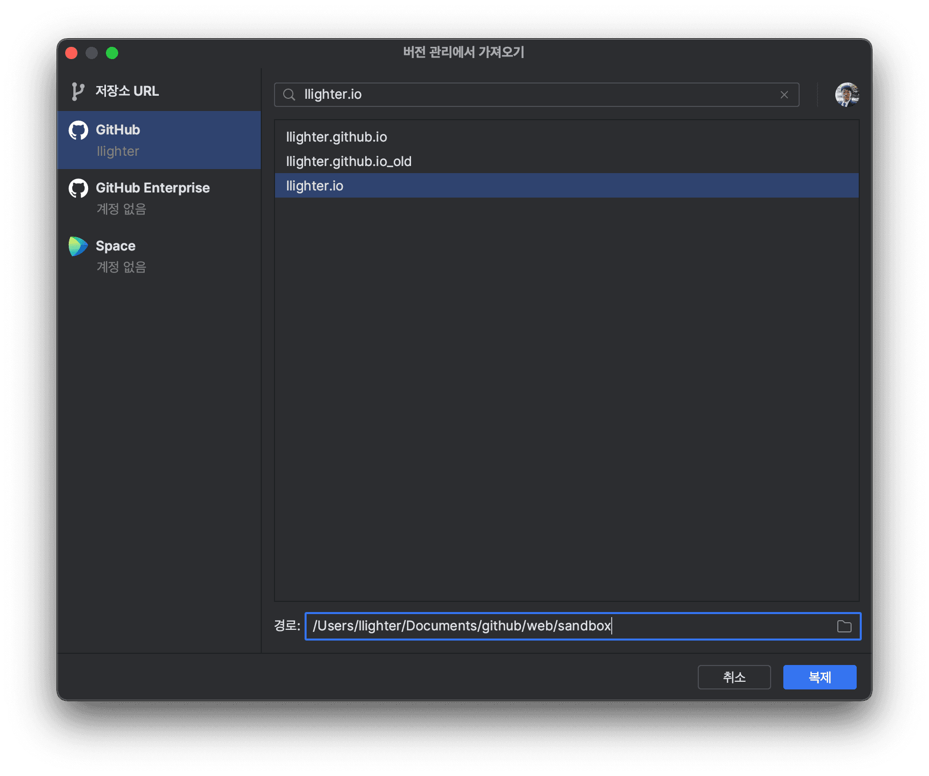Open the account avatar menu
The image size is (929, 776).
(847, 95)
